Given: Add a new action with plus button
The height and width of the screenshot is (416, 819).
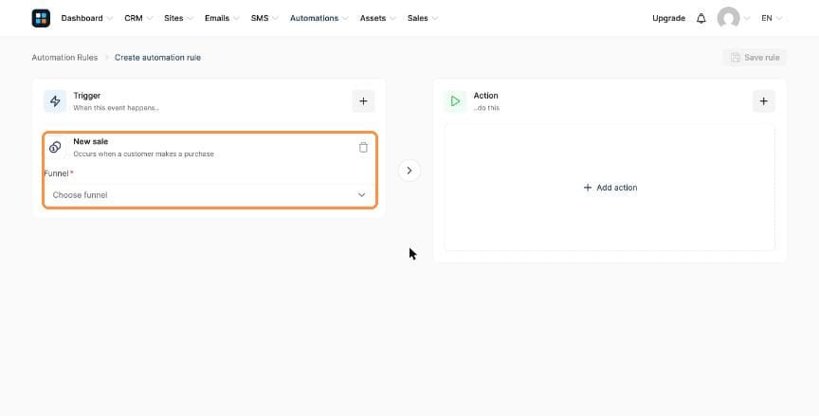Looking at the screenshot, I should pos(764,101).
